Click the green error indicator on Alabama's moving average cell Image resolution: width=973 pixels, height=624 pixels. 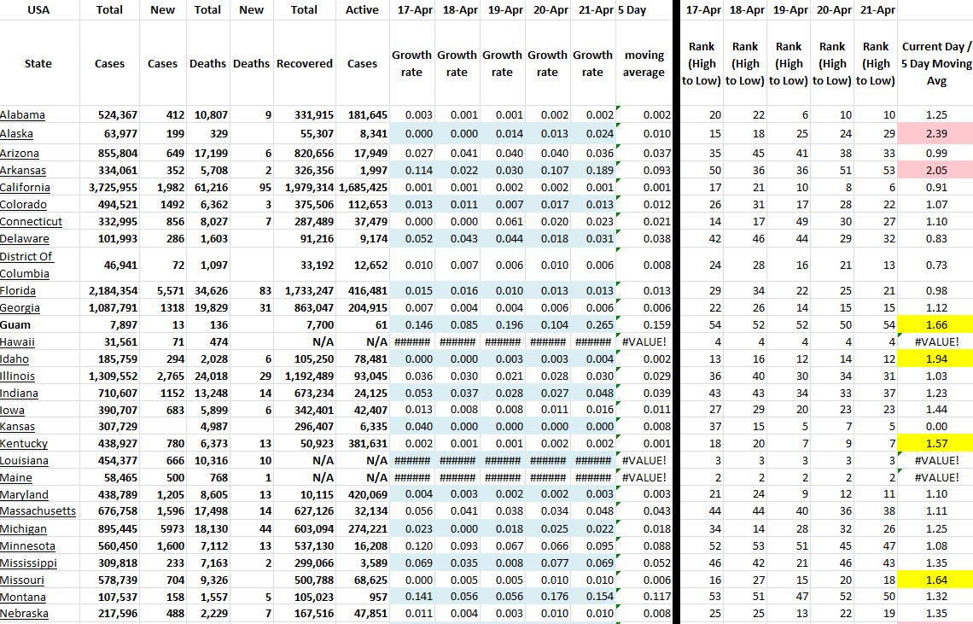(x=617, y=109)
